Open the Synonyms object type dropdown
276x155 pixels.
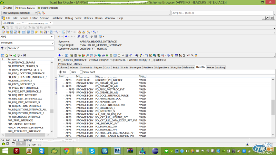tap(52, 43)
